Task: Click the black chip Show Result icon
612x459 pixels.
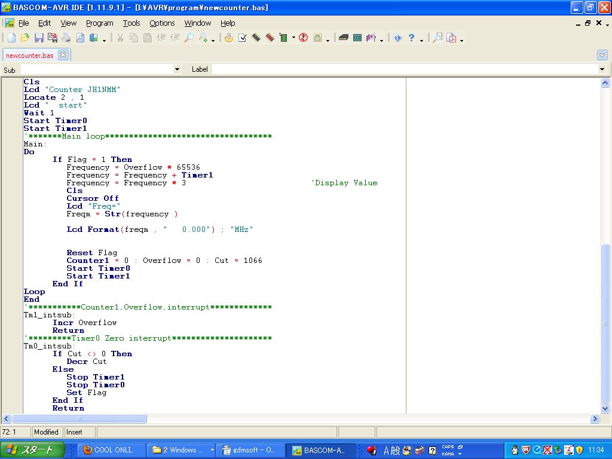Action: pos(256,38)
